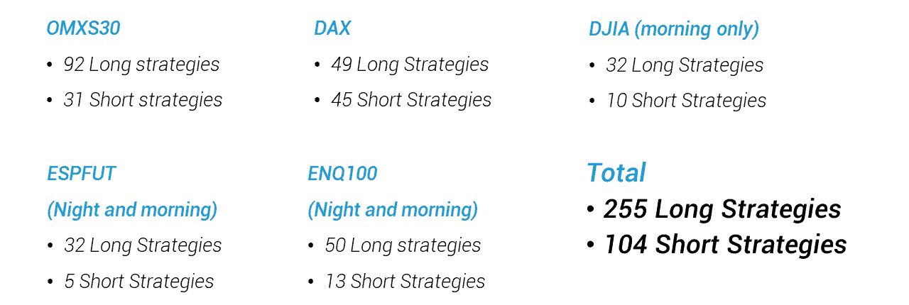Click "45 Short Strategies" under DAX
The height and width of the screenshot is (305, 909).
click(411, 100)
